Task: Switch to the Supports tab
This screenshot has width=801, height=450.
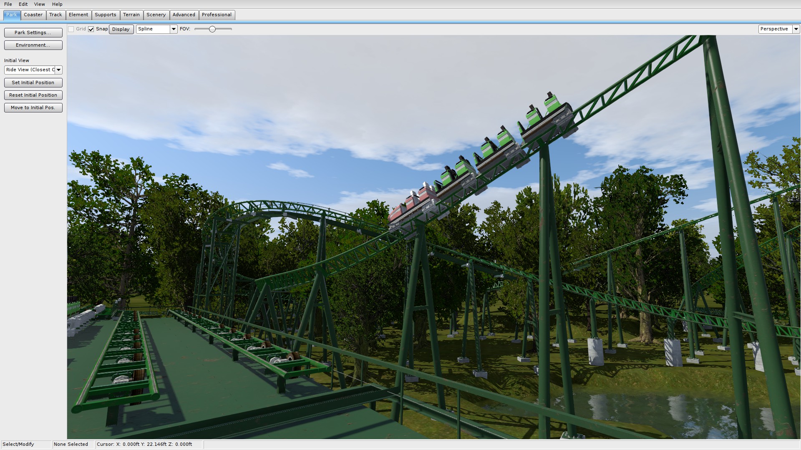Action: [x=106, y=15]
